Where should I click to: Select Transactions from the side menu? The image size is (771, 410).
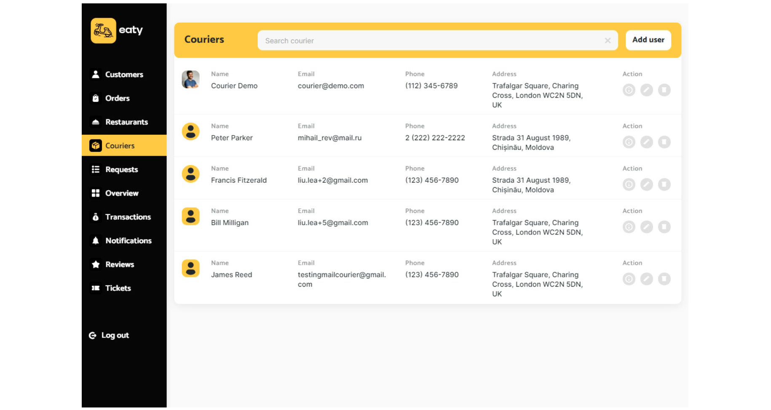[x=128, y=217]
